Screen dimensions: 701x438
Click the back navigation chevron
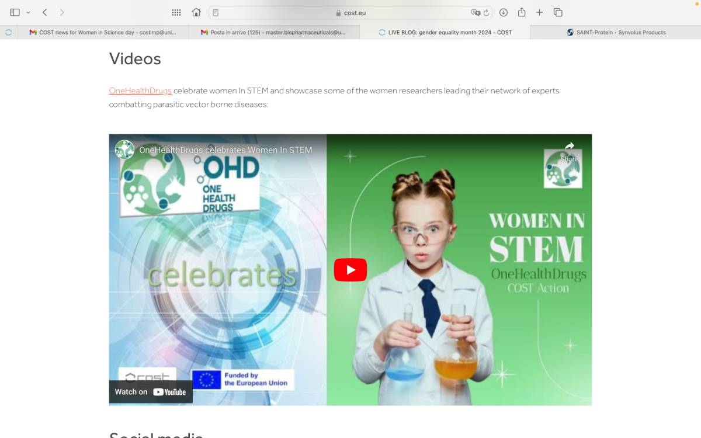click(x=45, y=11)
